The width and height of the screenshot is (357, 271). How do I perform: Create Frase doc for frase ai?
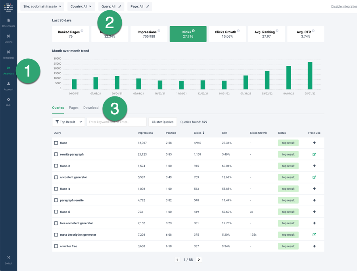314,212
